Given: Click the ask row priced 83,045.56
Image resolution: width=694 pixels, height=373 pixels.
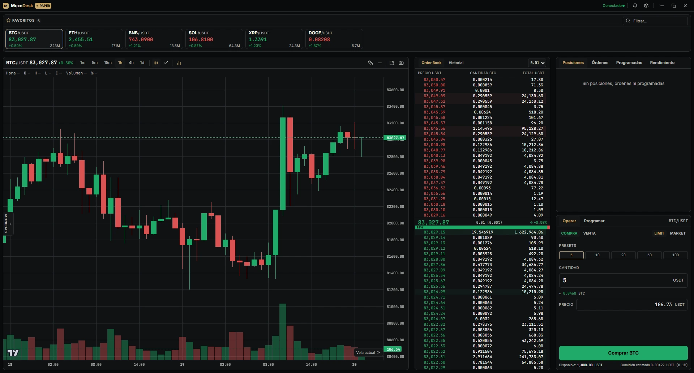Looking at the screenshot, I should [482, 129].
